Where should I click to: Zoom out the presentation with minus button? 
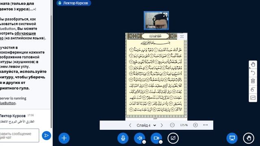[x=172, y=125]
